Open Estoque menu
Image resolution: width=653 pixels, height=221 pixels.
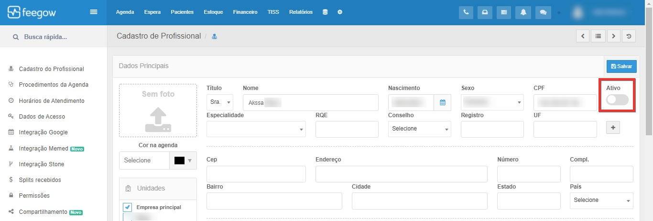[213, 12]
